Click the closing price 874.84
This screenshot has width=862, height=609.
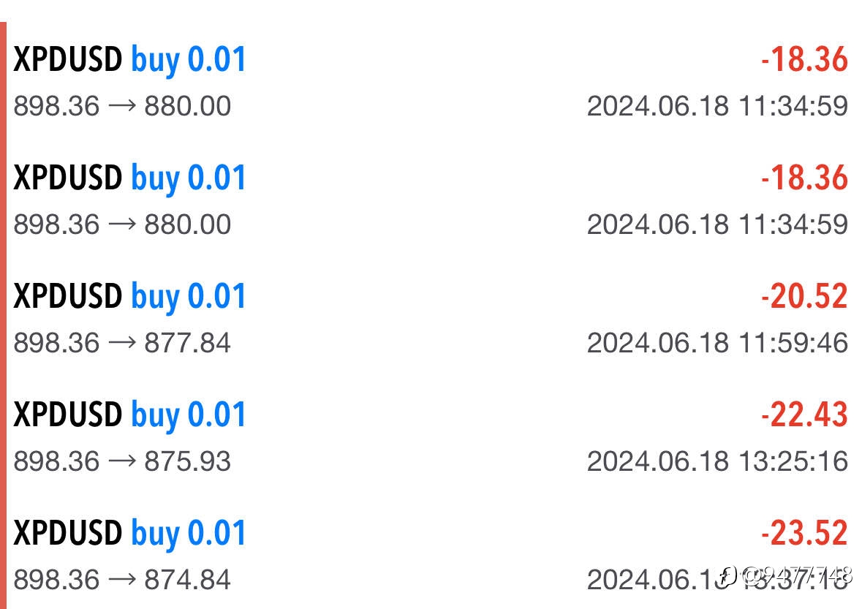[187, 580]
